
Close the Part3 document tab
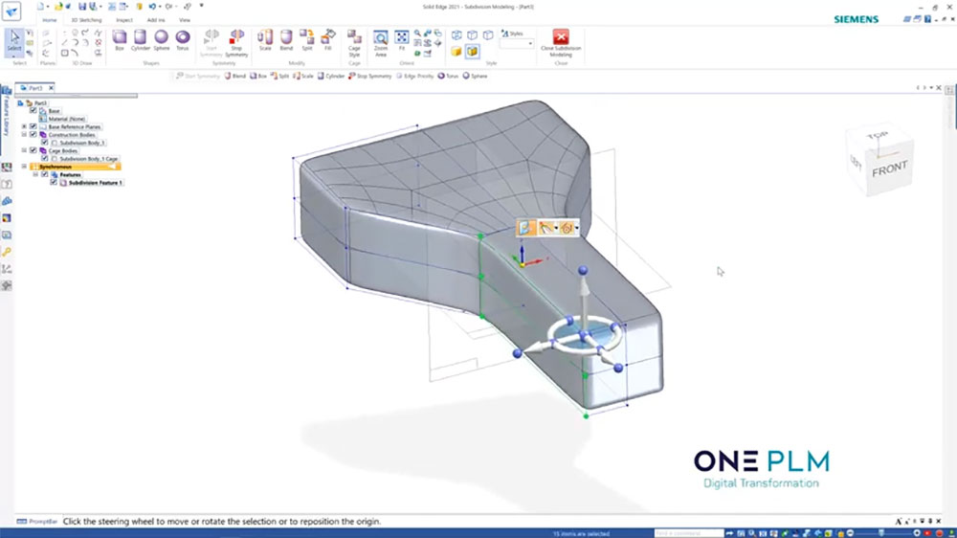[x=52, y=88]
